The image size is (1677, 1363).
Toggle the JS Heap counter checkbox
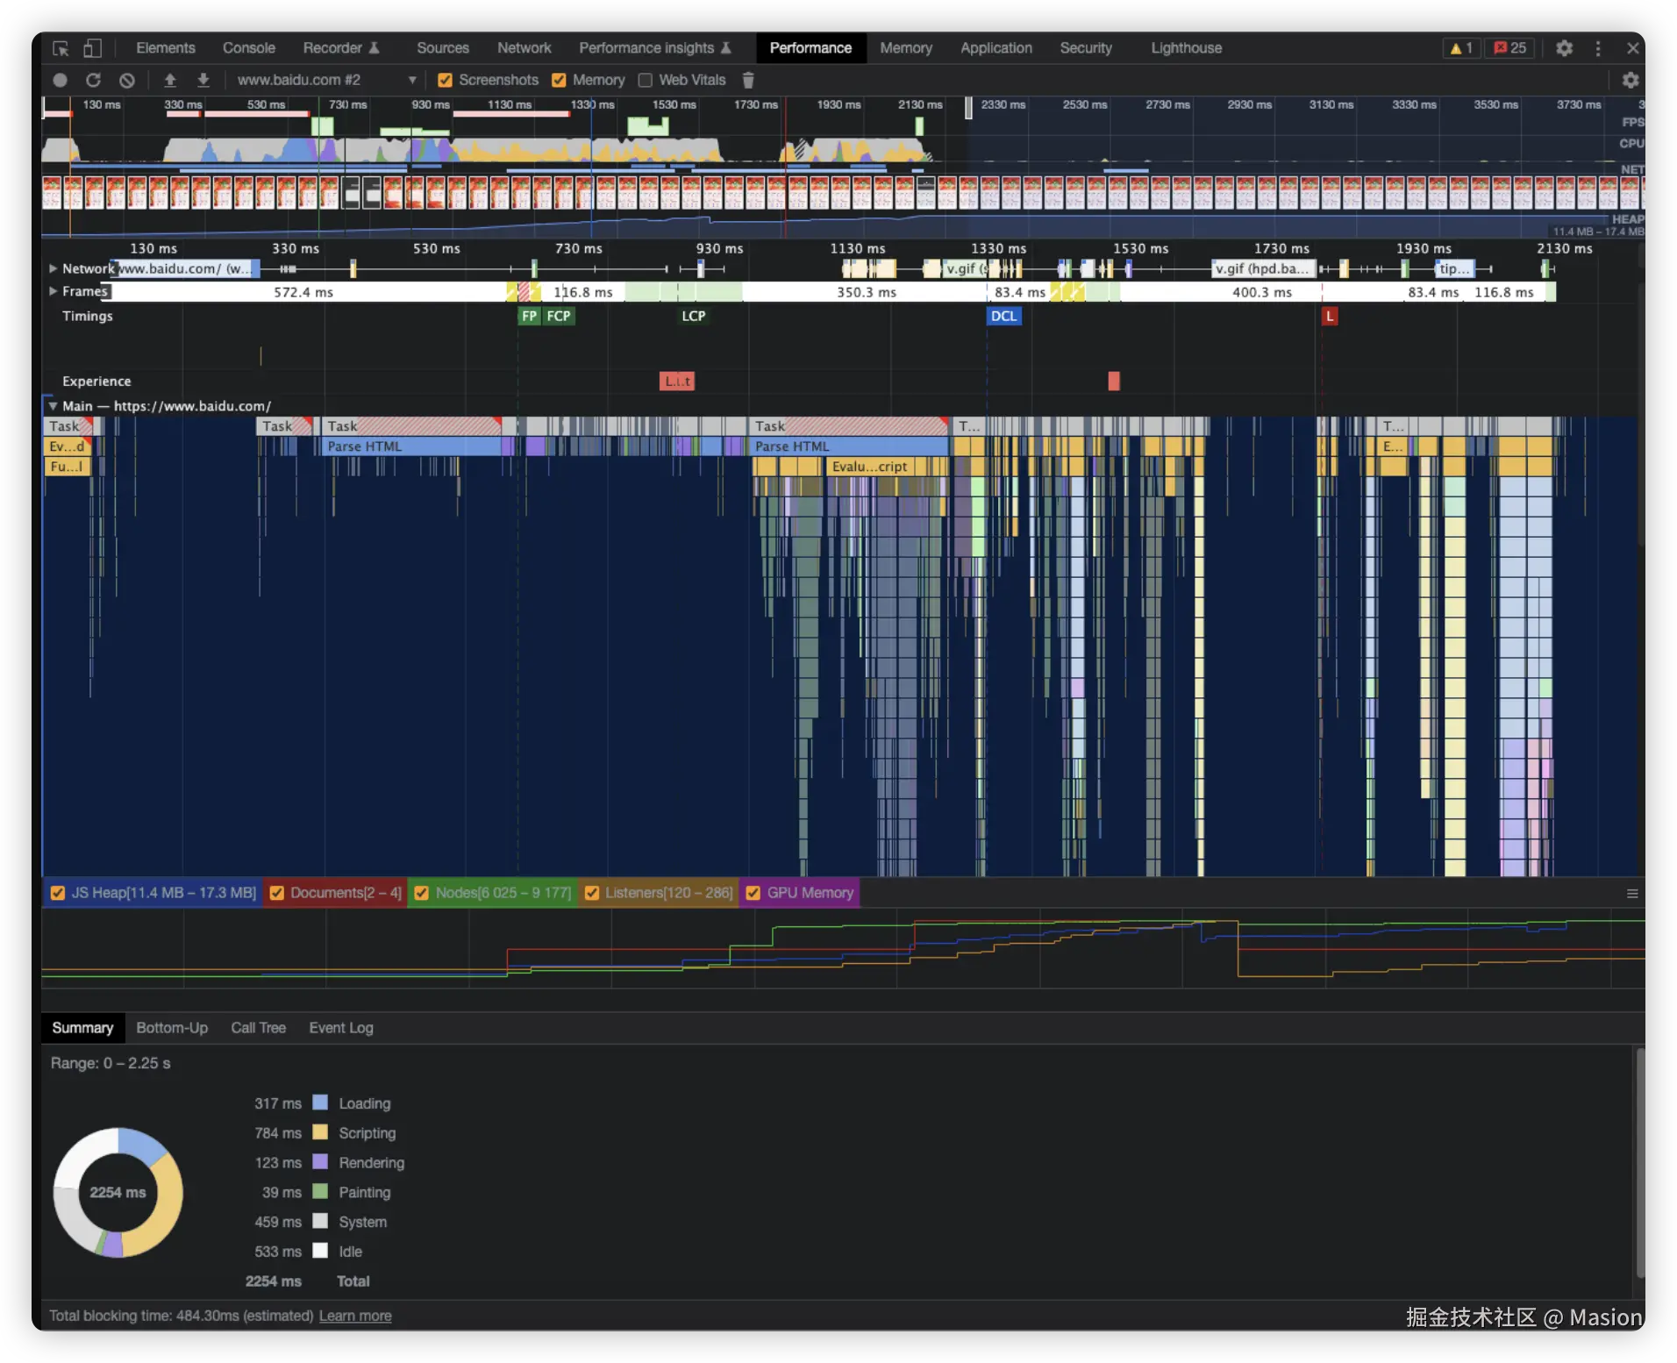point(58,893)
